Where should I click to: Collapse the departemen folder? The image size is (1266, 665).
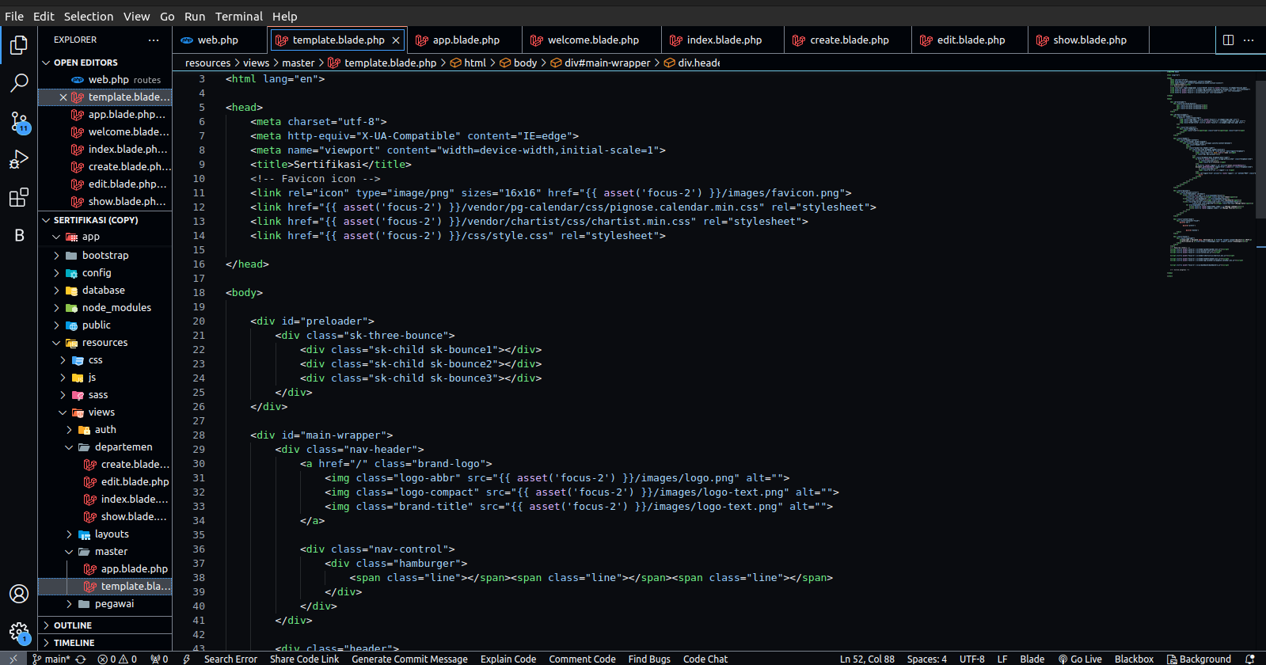(x=123, y=446)
